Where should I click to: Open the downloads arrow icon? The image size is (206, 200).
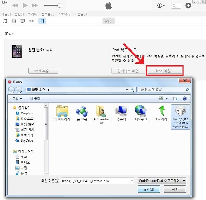pyautogui.click(x=188, y=6)
